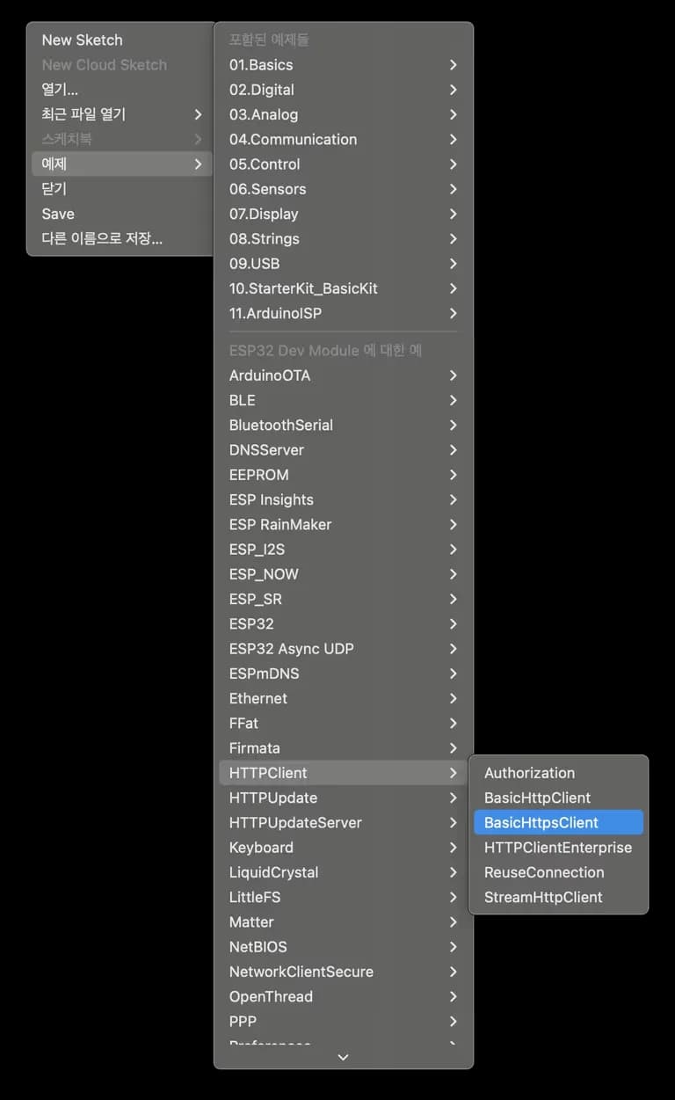Click New Sketch in the File menu

pyautogui.click(x=82, y=40)
